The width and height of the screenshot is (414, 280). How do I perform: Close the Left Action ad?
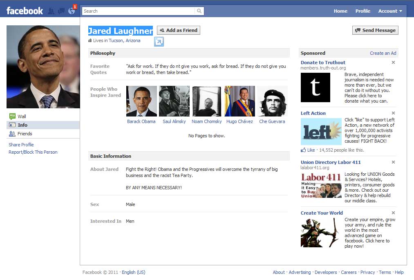(393, 113)
